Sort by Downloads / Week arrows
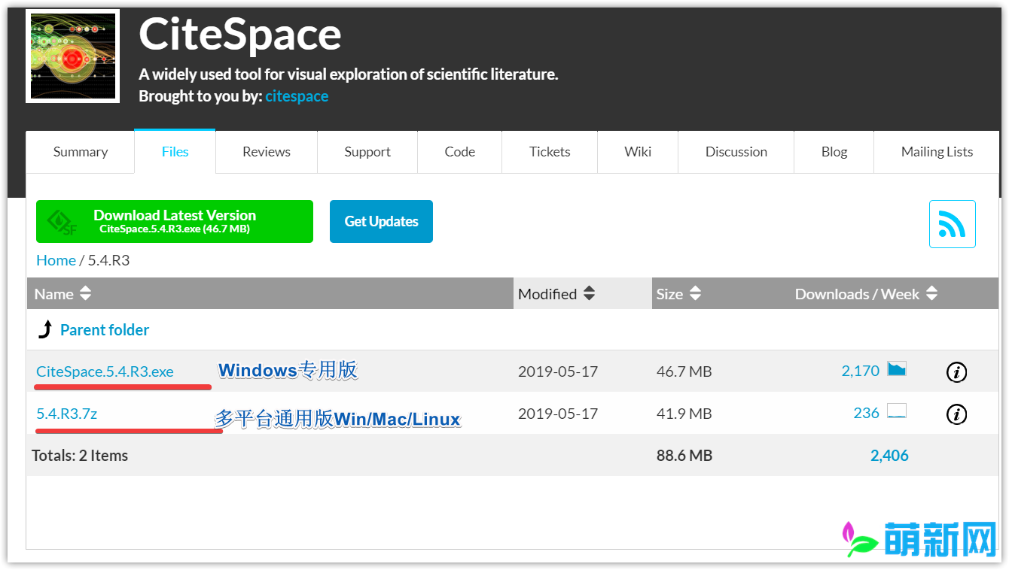This screenshot has width=1009, height=570. tap(932, 293)
